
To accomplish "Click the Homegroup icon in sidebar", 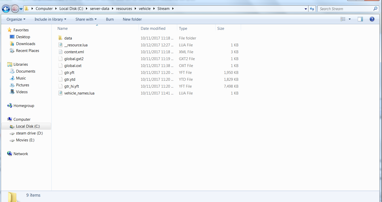I will point(10,105).
